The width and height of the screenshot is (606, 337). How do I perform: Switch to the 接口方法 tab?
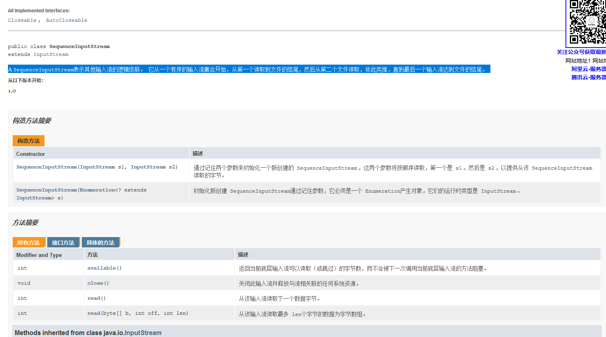(x=63, y=243)
